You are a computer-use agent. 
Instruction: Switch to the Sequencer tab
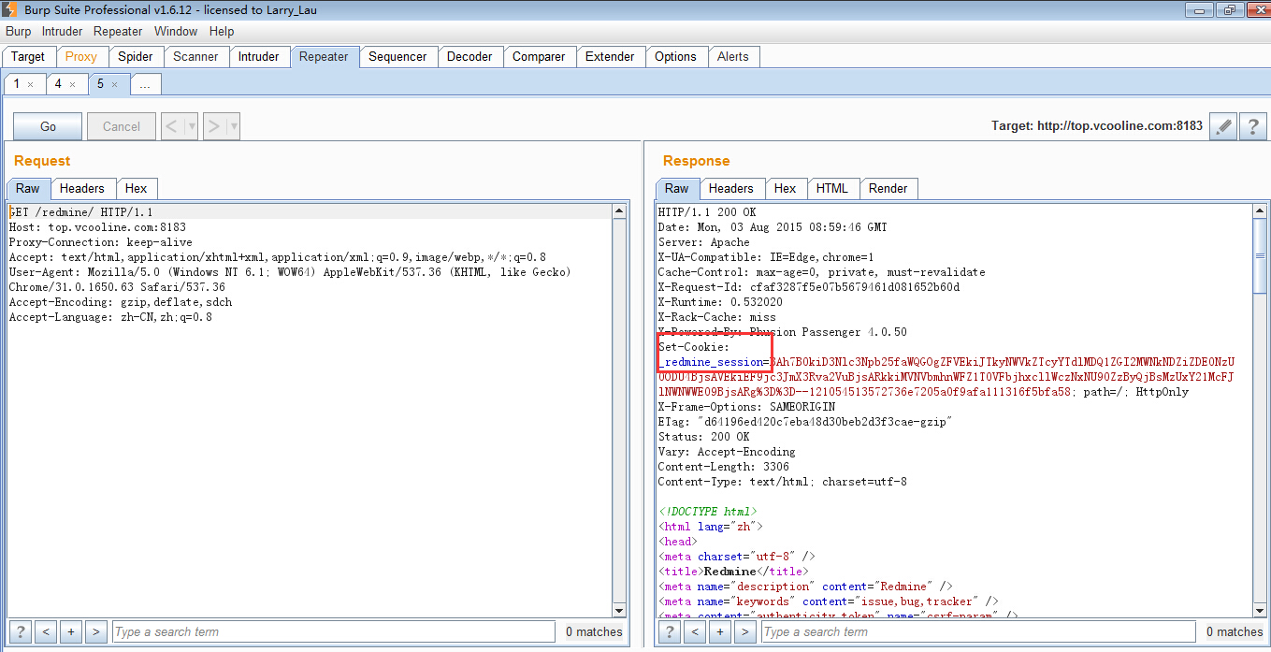[x=397, y=56]
